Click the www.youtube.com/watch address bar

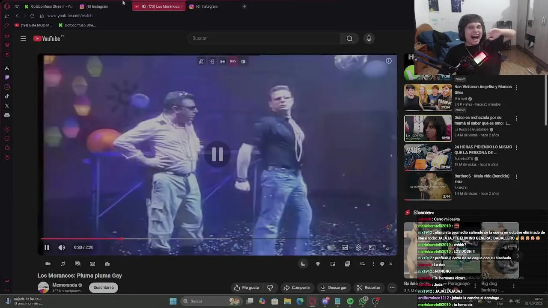pos(70,16)
